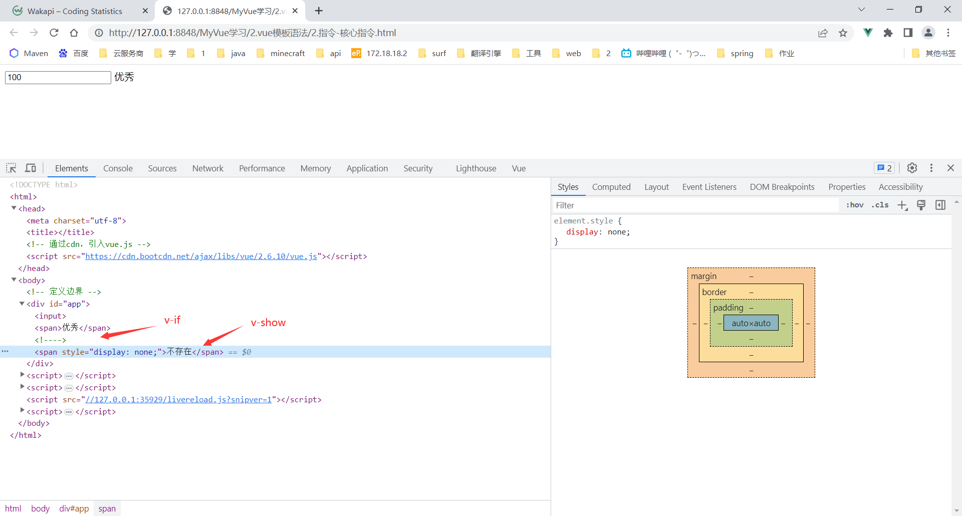
Task: Open the Chrome extensions puzzle icon
Action: 888,33
